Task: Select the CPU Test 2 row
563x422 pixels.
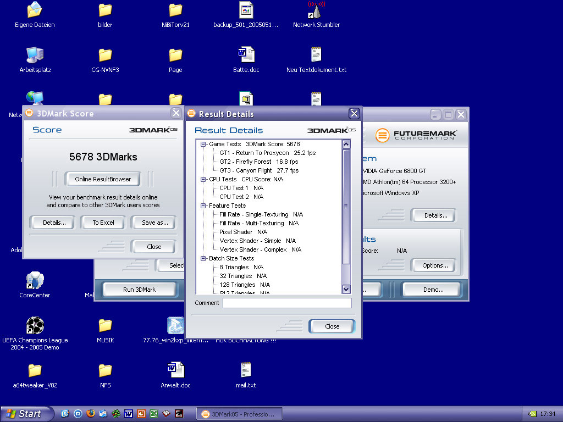Action: (x=241, y=197)
